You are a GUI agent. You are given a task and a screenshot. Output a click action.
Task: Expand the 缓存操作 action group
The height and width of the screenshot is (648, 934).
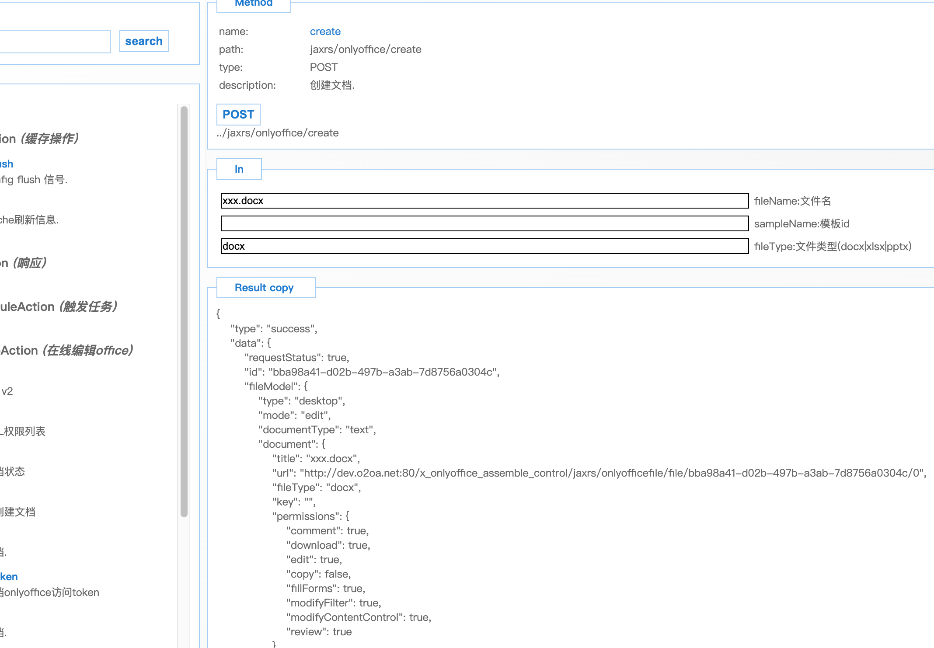point(39,139)
